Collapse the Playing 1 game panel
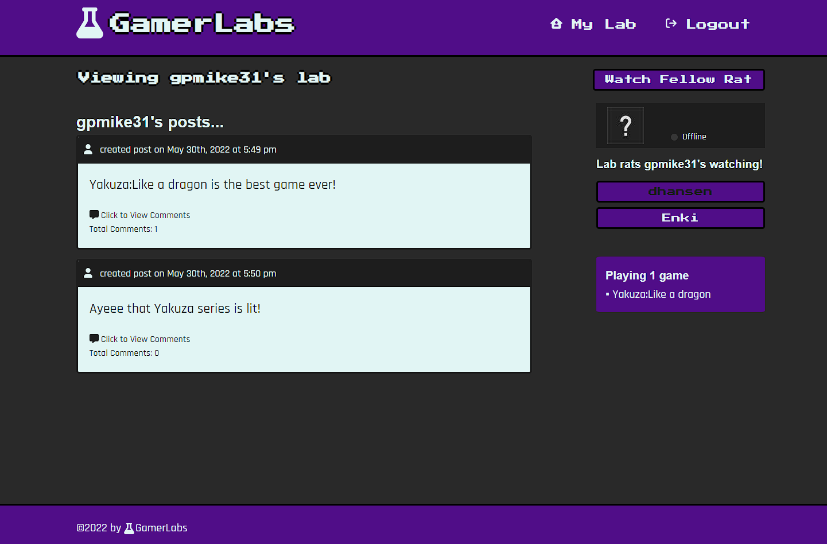Image resolution: width=827 pixels, height=544 pixels. tap(647, 275)
